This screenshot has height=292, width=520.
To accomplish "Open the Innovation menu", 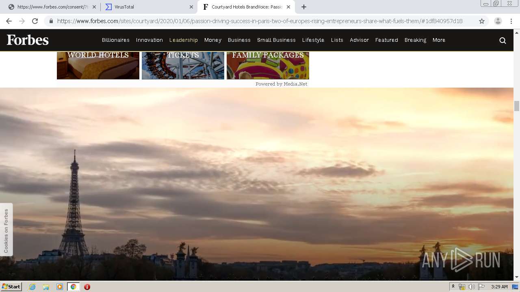I will [149, 40].
